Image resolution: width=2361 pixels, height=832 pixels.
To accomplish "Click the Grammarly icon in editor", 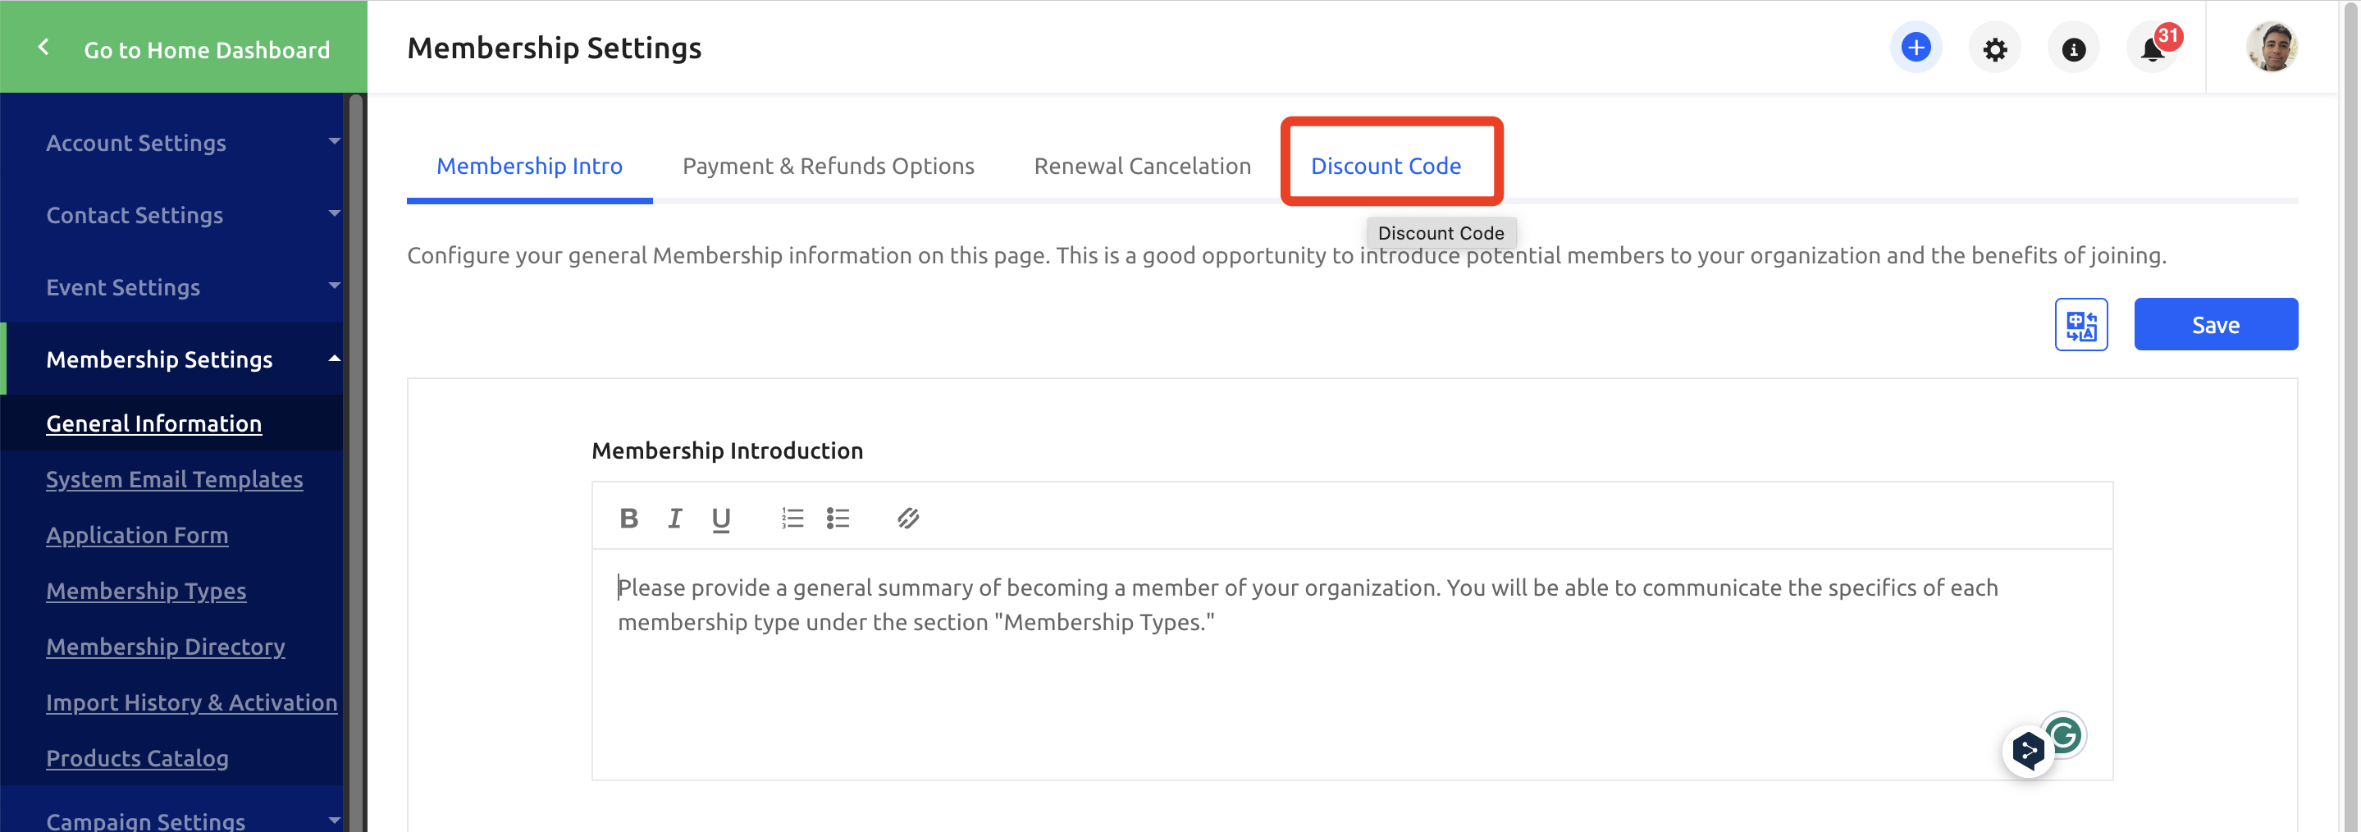I will click(x=2064, y=735).
